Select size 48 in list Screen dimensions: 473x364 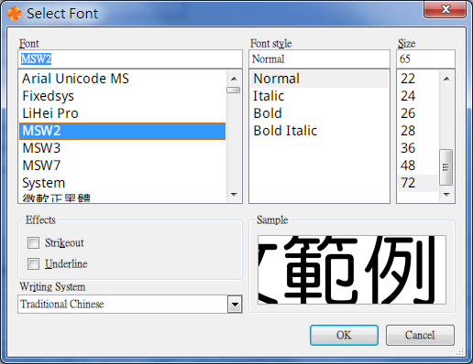418,166
